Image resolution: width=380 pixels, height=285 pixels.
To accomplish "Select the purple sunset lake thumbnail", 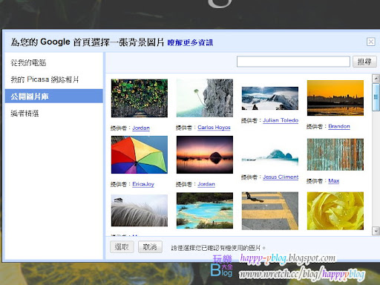I will [x=205, y=154].
